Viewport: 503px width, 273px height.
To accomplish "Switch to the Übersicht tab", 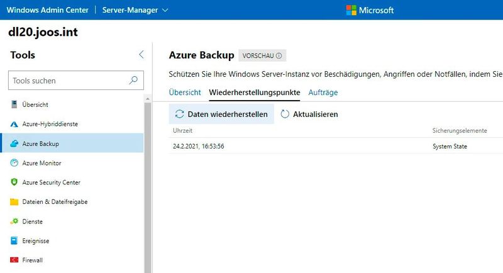I will (x=185, y=92).
